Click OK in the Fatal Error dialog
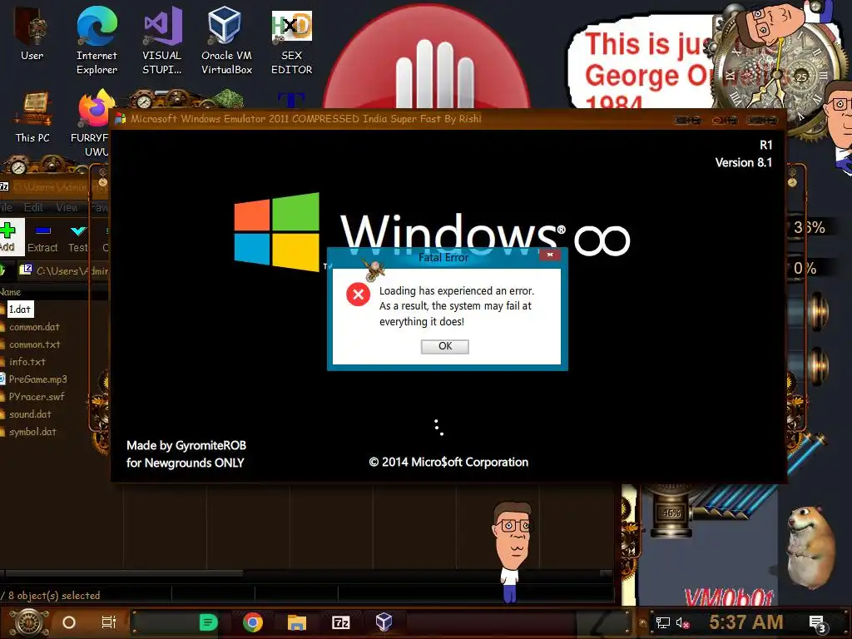The image size is (852, 639). pyautogui.click(x=445, y=346)
